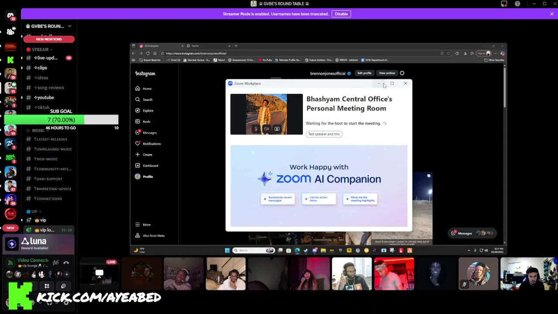Open Instagram profile settings gear icon
Viewport: 558px width, 314px height.
click(402, 73)
